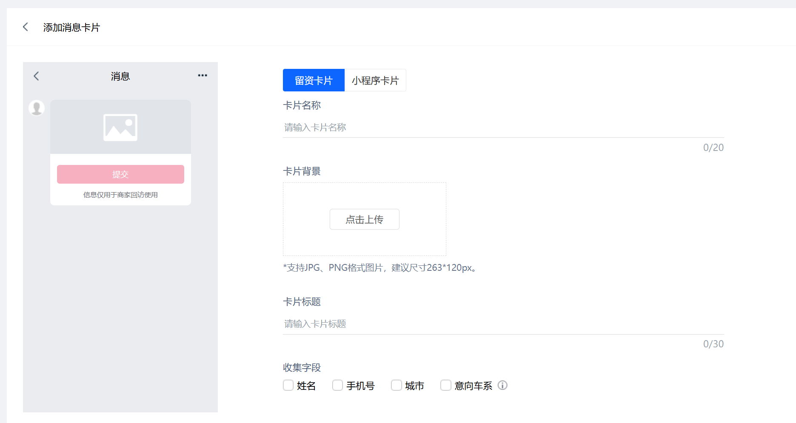Click the back arrow beside 添加消息卡片
Screen dimensions: 796x423
coord(26,27)
